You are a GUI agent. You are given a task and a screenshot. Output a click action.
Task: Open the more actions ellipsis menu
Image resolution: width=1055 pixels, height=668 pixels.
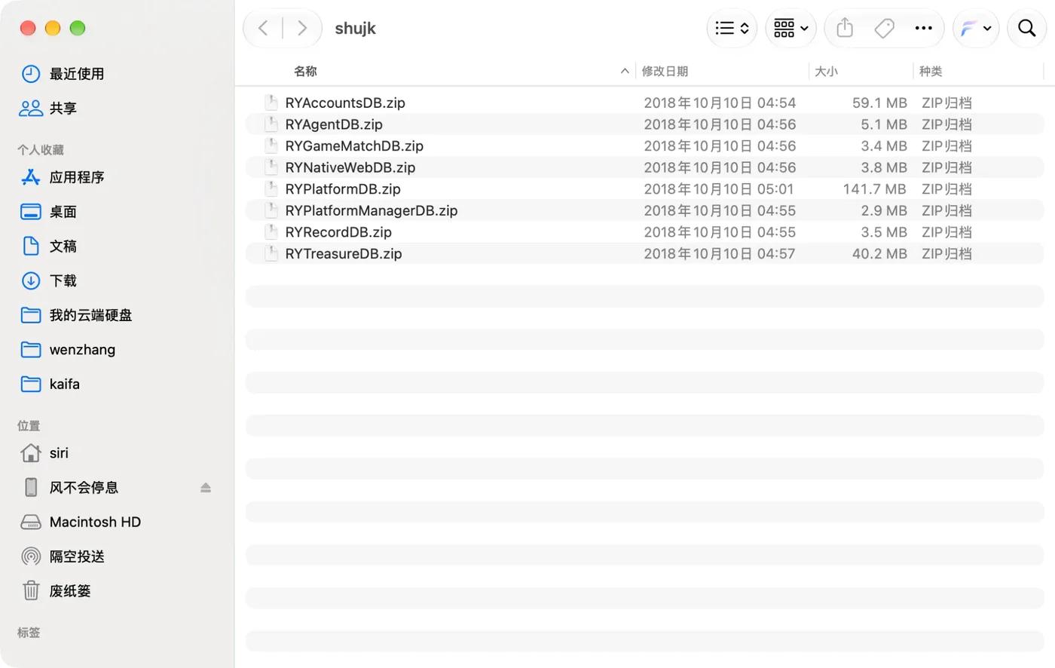click(923, 29)
